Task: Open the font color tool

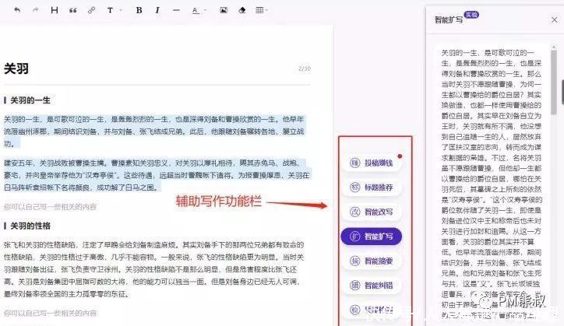Action: (x=196, y=10)
